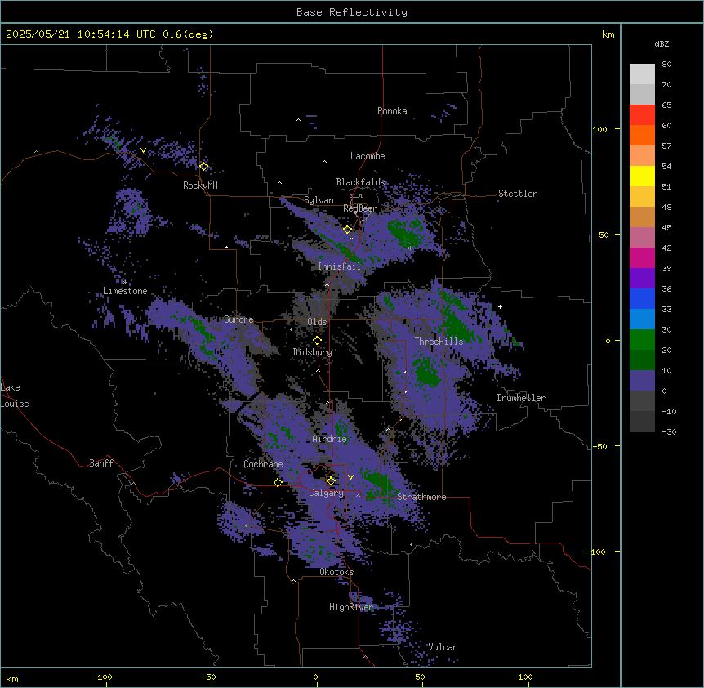The width and height of the screenshot is (704, 688).
Task: Click the -100 tick on the right-side axis
Action: [x=597, y=552]
